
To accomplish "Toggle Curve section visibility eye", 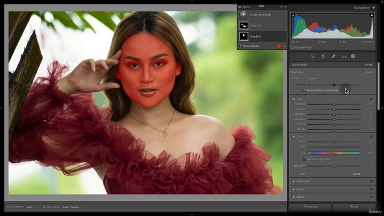I will (x=371, y=189).
